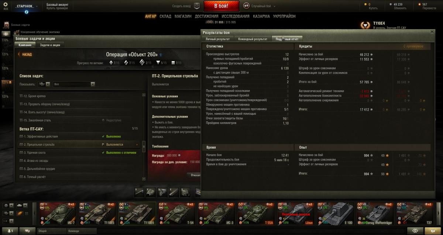Viewport: 443px width, 235px height.
Task: Close the Результаты боя window
Action: [x=432, y=32]
